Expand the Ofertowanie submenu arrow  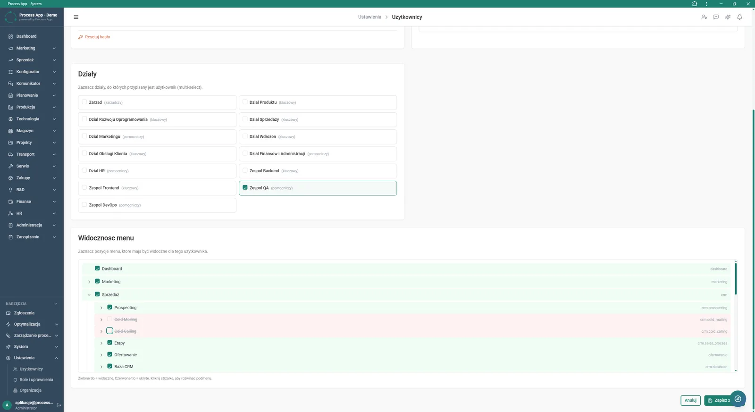101,355
